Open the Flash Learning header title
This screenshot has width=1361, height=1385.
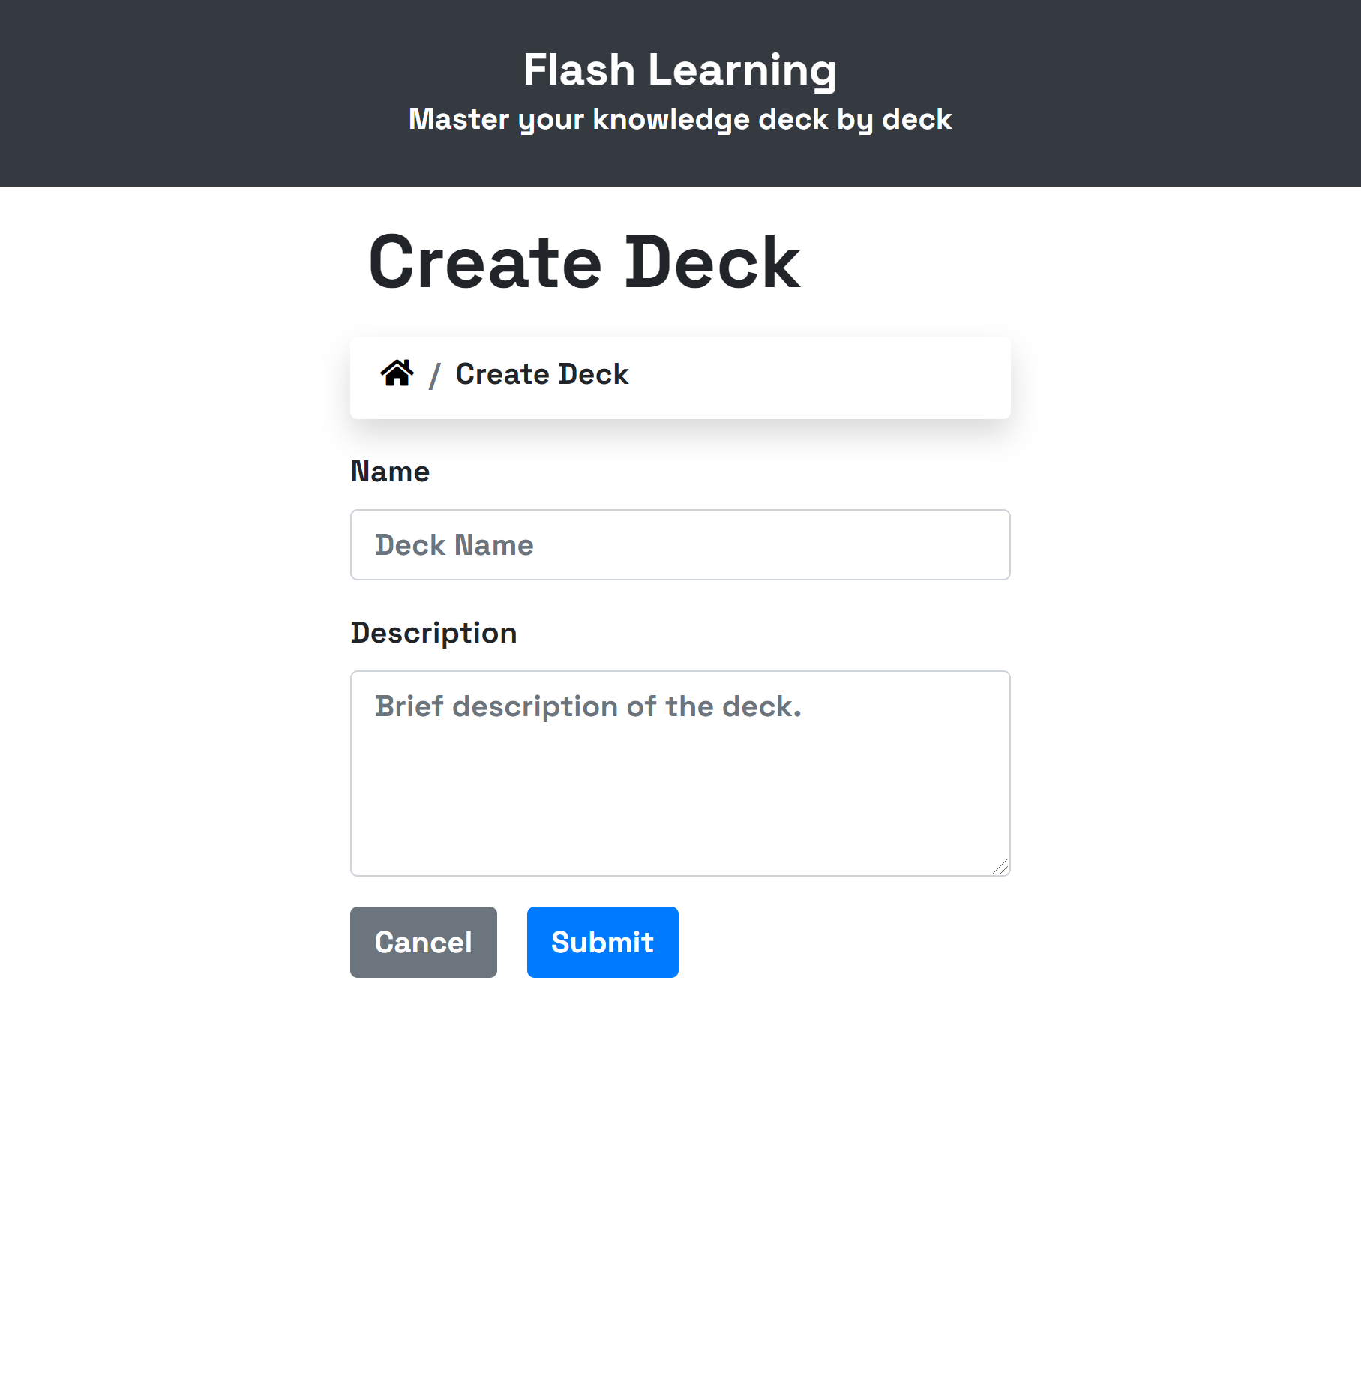pyautogui.click(x=680, y=70)
